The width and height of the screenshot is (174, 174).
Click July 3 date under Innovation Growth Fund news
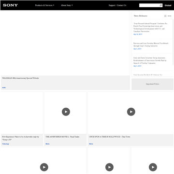(x=137, y=66)
